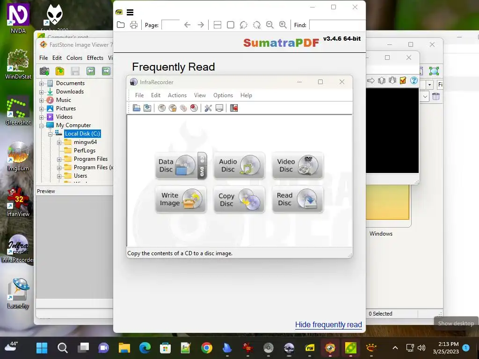
Task: Click FastStone next image green arrow
Action: 106,71
